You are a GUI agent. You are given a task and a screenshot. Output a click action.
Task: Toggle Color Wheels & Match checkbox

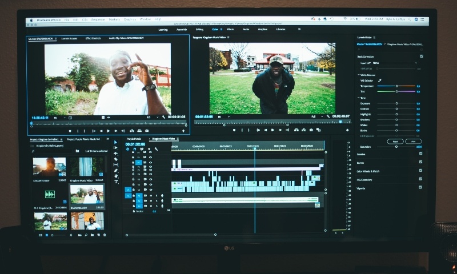pyautogui.click(x=420, y=170)
